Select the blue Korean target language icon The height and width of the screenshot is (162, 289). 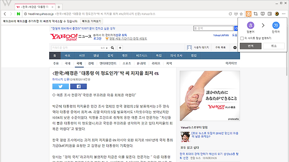tap(276, 25)
